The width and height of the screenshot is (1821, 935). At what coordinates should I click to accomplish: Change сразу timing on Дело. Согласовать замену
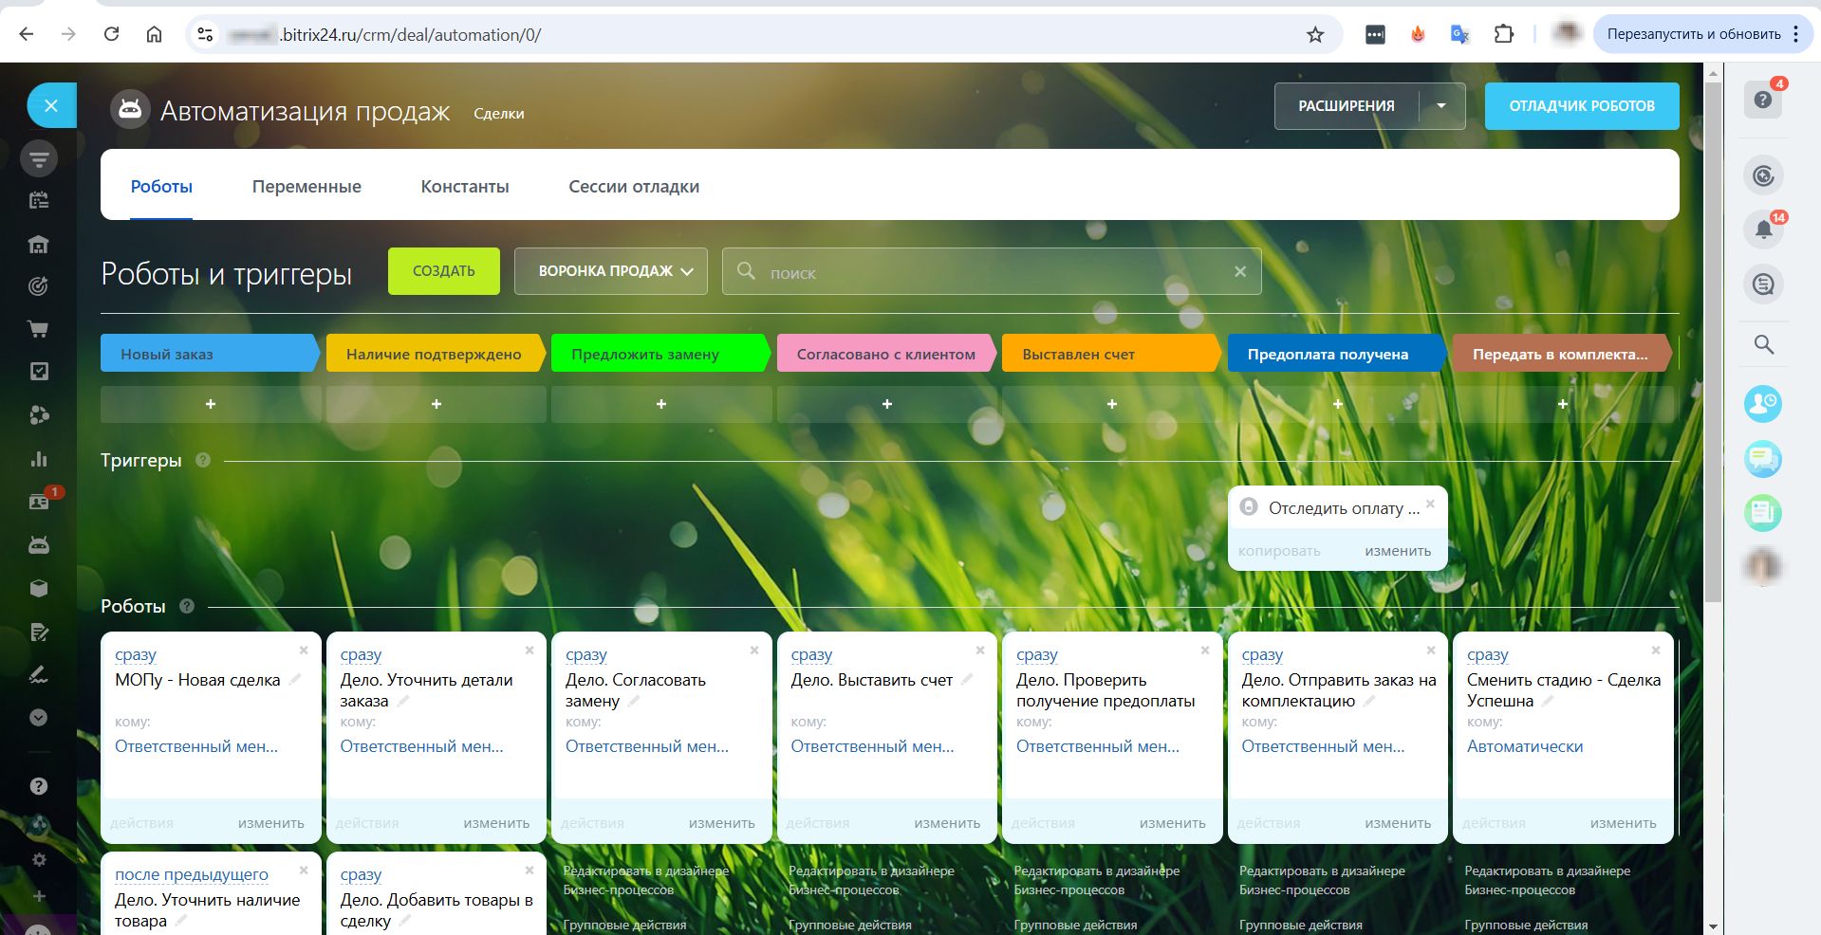pos(586,654)
